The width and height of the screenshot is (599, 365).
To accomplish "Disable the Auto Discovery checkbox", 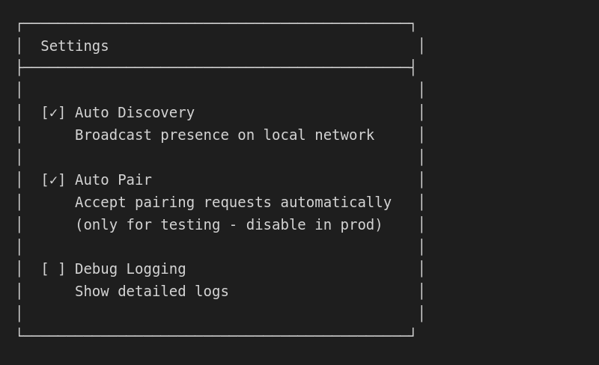I will coord(53,113).
